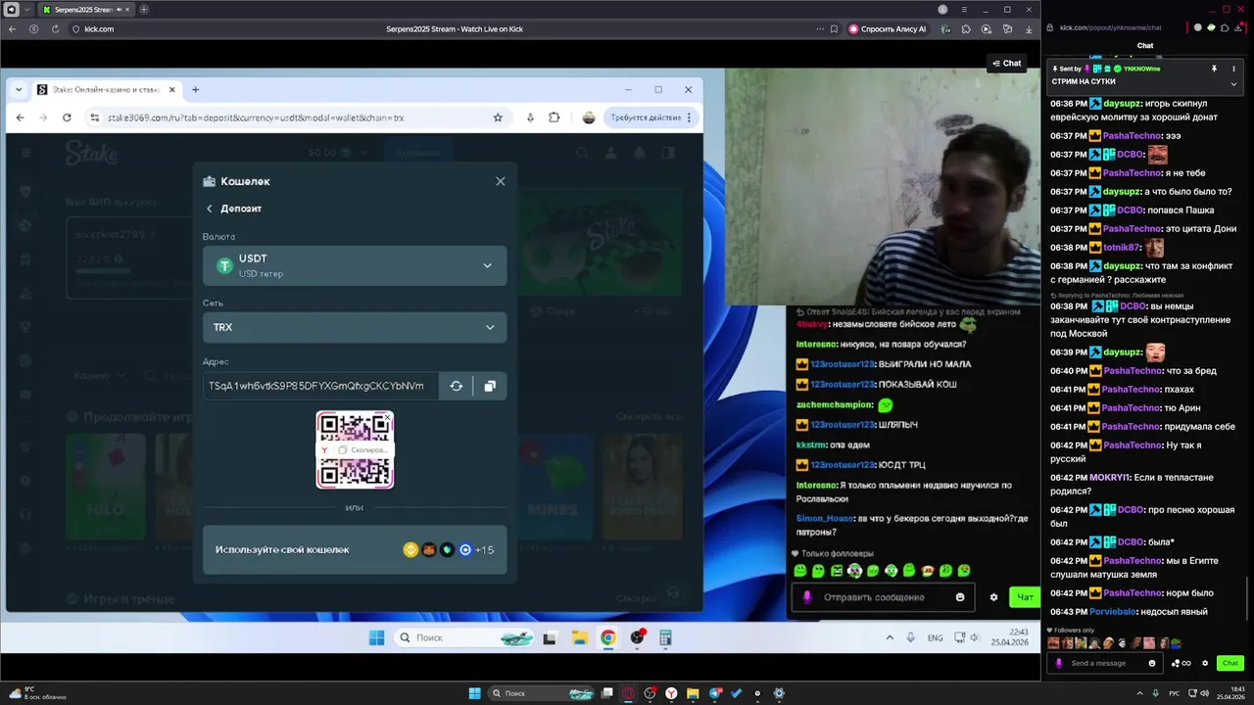Click the host РУС language indicator
Screen dimensions: 1254x705
pos(1175,693)
